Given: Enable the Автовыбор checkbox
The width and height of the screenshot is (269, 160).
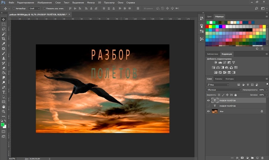Looking at the screenshot, I should (14, 8).
